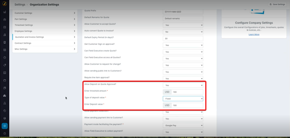Click the 'Enter threshold amount' label
Viewport: 290px width, 138px height.
point(95,91)
